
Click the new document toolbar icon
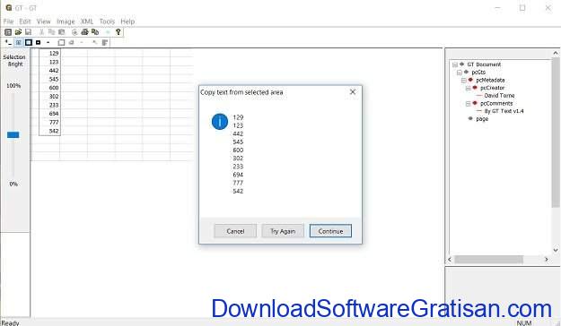(8, 32)
